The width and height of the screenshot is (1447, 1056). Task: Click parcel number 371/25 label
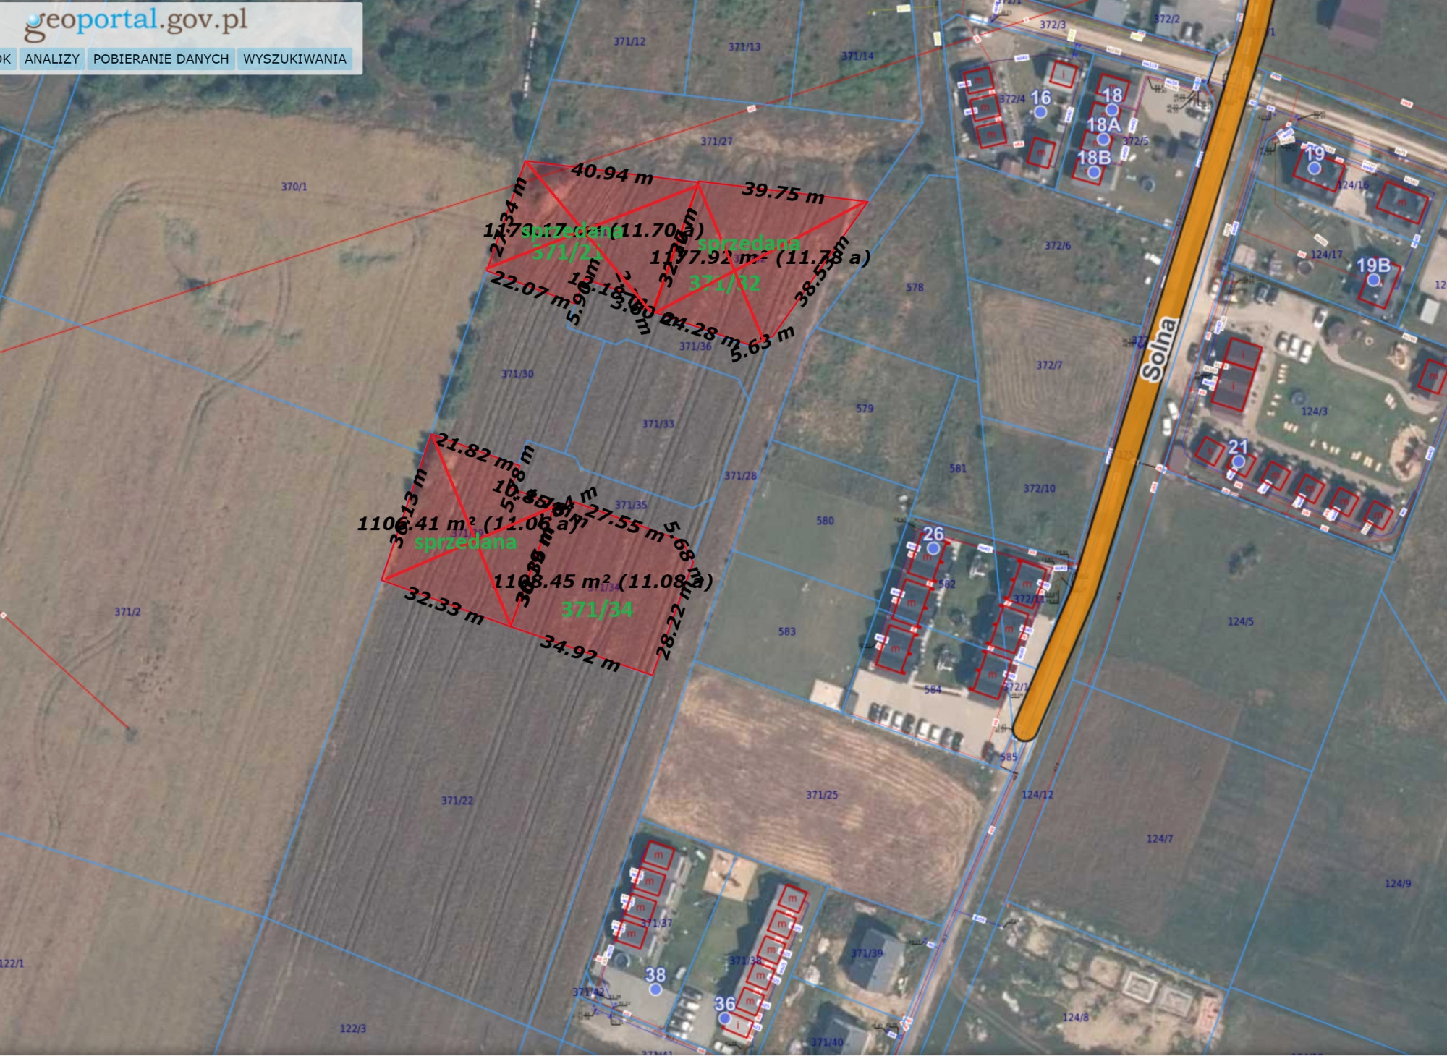[822, 795]
